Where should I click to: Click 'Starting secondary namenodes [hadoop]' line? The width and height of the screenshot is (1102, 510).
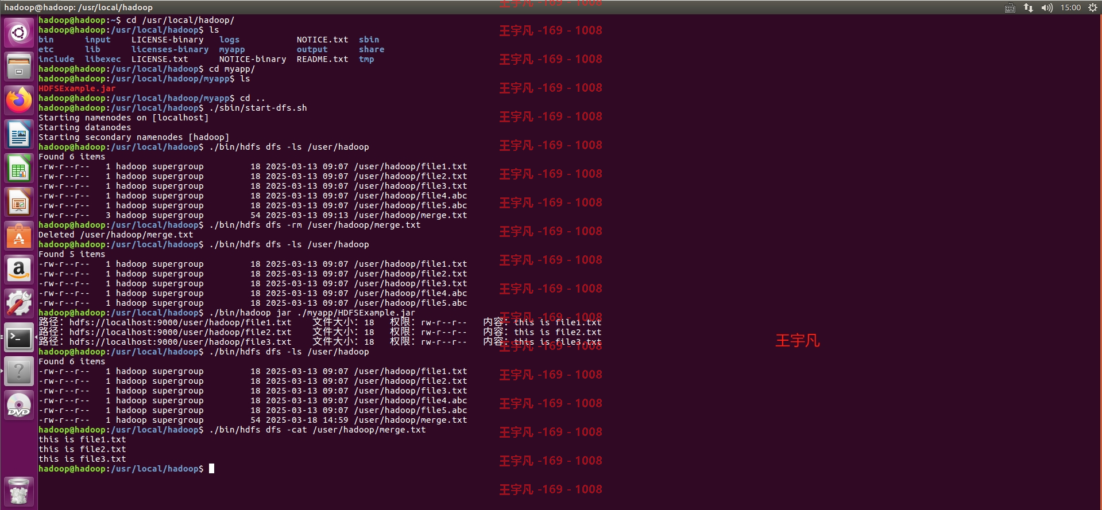tap(134, 137)
